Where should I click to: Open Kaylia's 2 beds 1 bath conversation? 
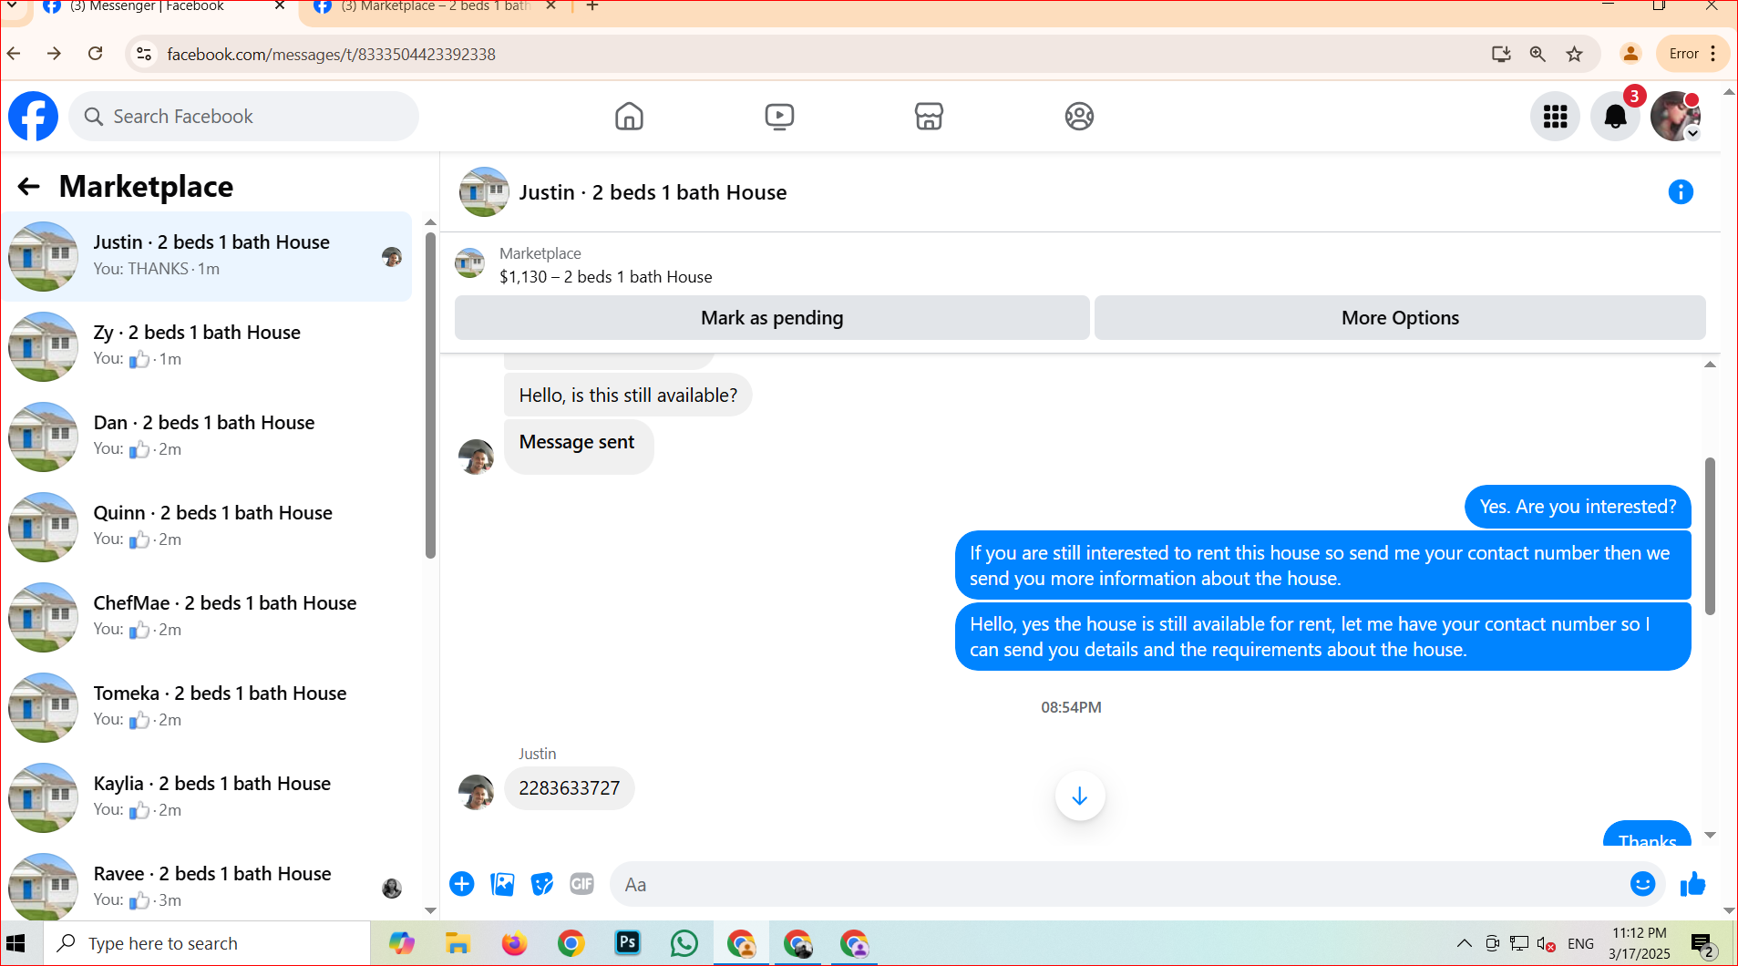click(206, 797)
